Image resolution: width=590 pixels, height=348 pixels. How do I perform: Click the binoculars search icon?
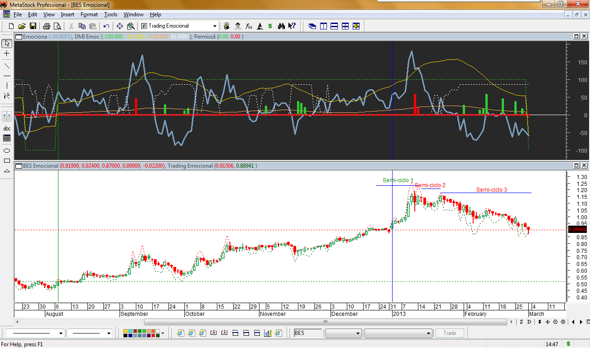coord(281,26)
